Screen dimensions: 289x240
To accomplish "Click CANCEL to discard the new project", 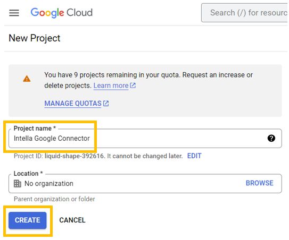I will [72, 220].
